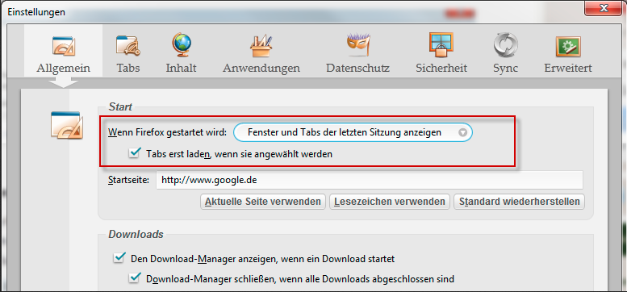The height and width of the screenshot is (292, 627).
Task: Click the Datenschutz mask icon
Action: [358, 45]
